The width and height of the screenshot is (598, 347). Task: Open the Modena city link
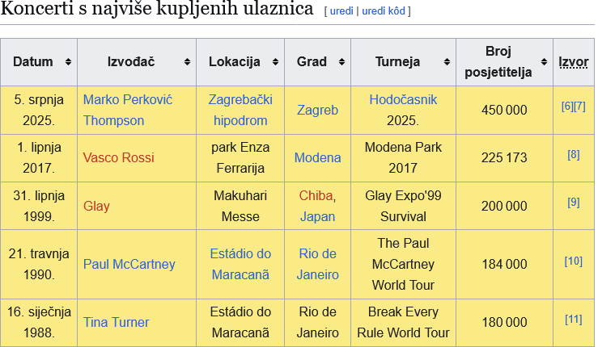coord(317,157)
